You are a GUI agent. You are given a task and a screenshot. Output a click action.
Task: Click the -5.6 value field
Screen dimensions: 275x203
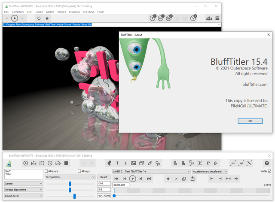(104, 183)
